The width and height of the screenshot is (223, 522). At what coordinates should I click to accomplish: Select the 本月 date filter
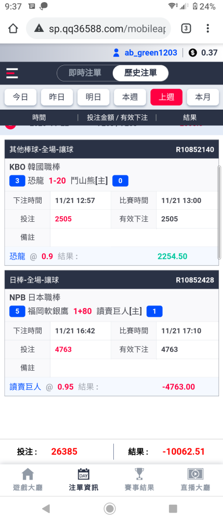point(203,97)
